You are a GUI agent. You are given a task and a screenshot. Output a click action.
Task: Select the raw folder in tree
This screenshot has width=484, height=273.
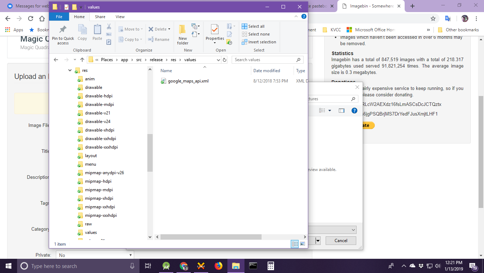pos(88,224)
